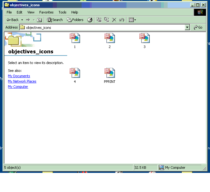This screenshot has height=192, width=210.
Task: Select the file icon named 1
Action: [x=75, y=38]
